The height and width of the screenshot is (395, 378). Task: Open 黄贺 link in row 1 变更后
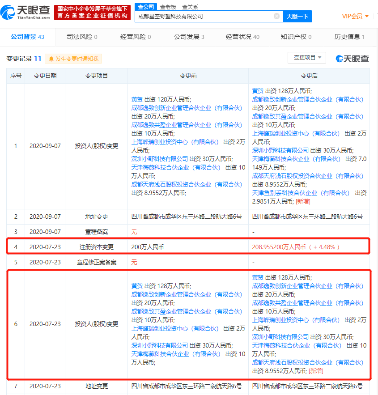coord(258,91)
